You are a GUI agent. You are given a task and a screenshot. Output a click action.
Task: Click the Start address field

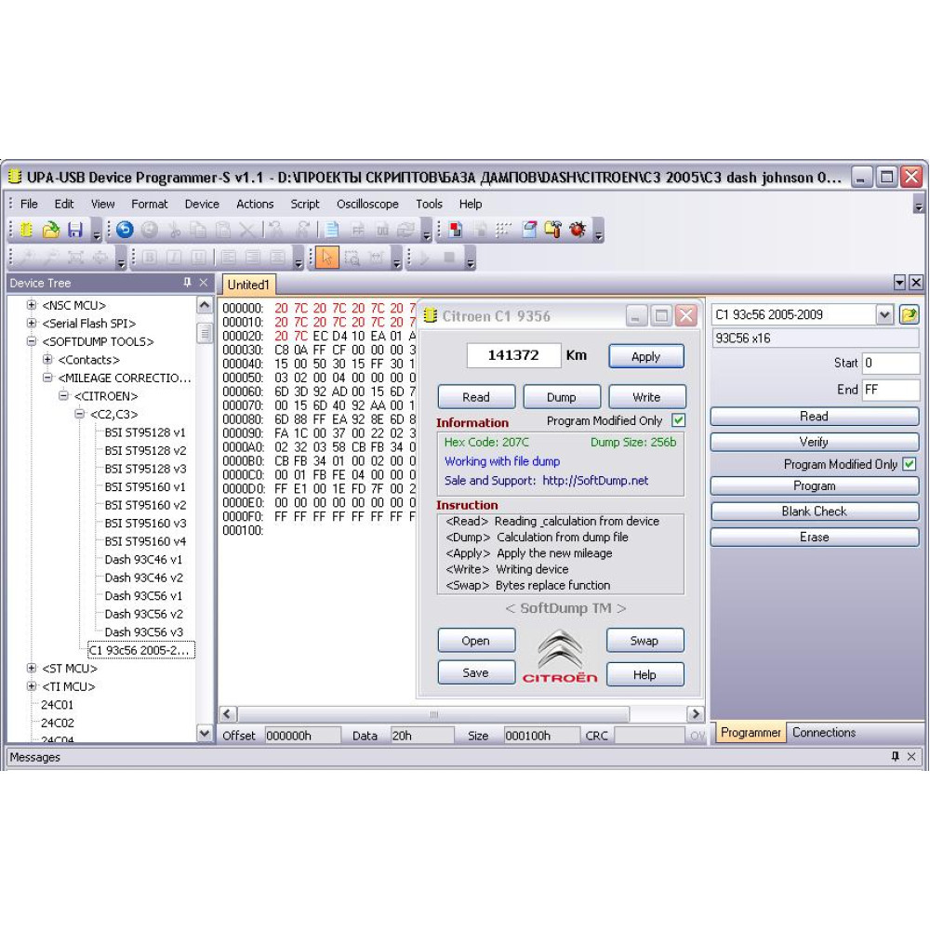click(891, 363)
